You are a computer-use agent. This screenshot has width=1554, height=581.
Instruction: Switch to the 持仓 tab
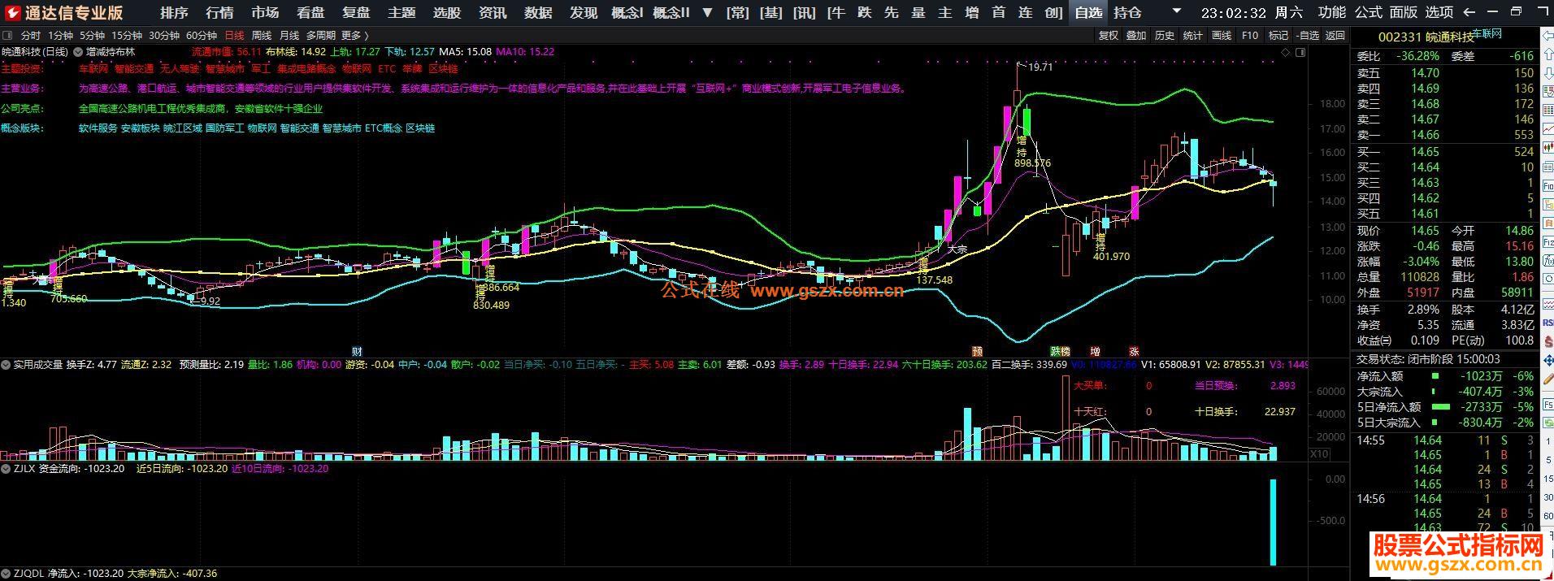(x=1127, y=13)
